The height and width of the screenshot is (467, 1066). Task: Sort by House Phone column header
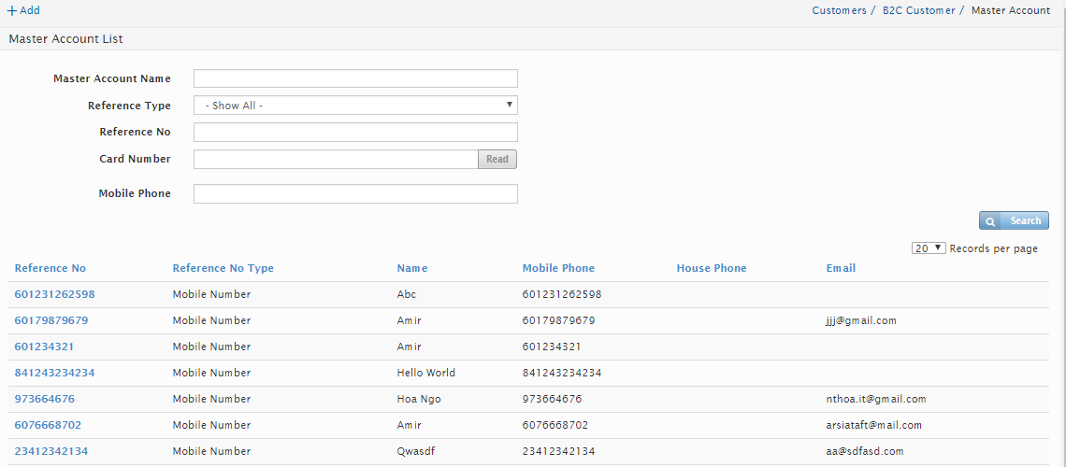tap(712, 268)
